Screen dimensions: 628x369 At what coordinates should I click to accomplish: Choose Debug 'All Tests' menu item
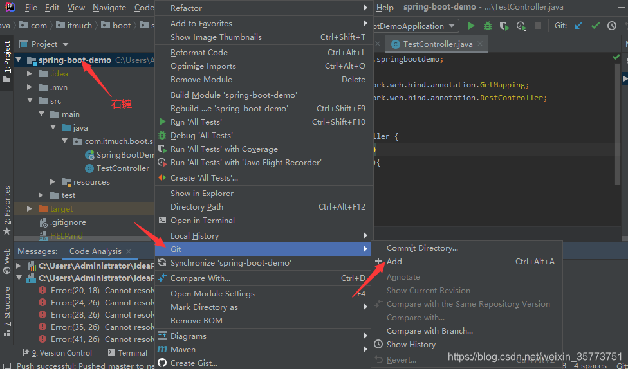tap(264, 135)
